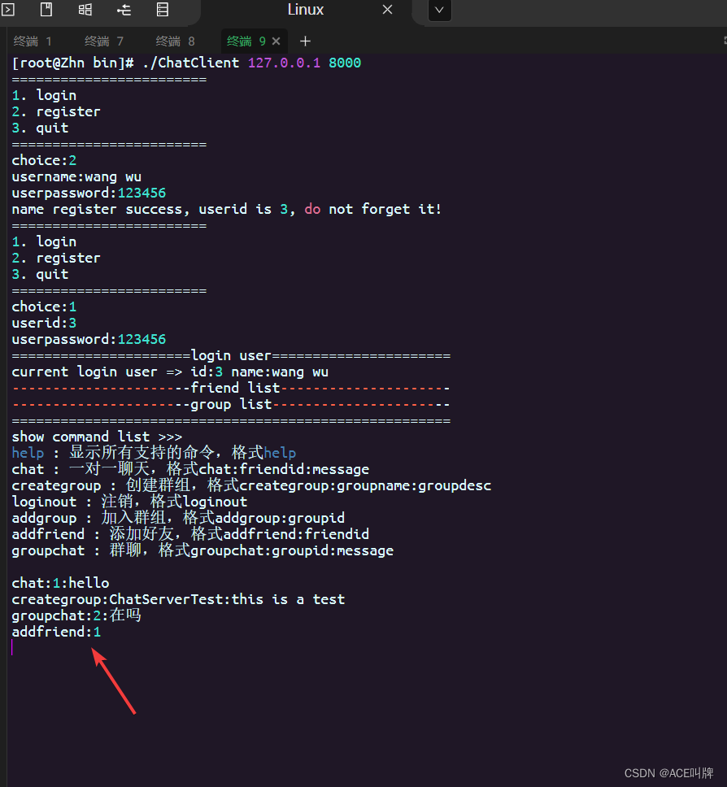
Task: Click the 'creategroup:ChatServerTest:this is a test' line
Action: 178,599
